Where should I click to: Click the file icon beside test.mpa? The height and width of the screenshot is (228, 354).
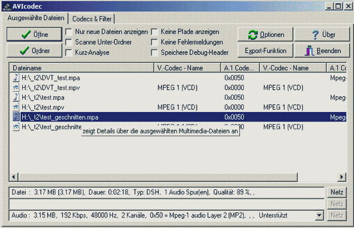click(16, 97)
